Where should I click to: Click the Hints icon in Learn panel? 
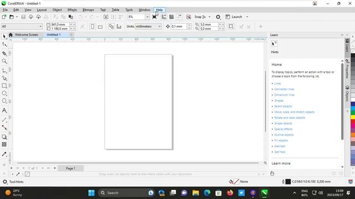pyautogui.click(x=274, y=44)
